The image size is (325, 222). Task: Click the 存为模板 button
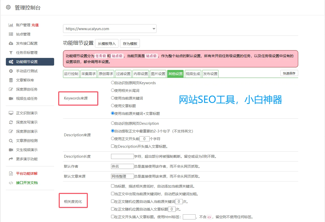[130, 43]
